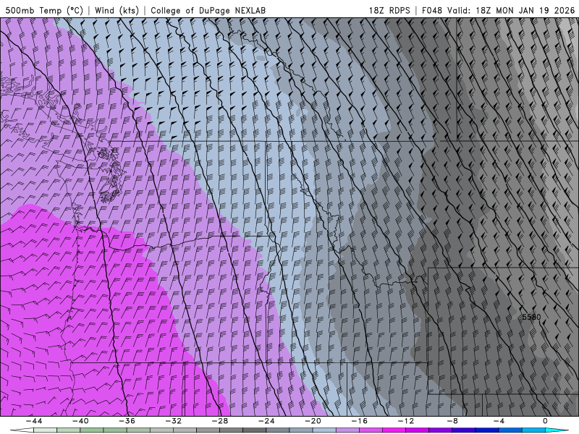Image resolution: width=579 pixels, height=434 pixels.
Task: Click the -28 colorbar tick label
Action: click(220, 421)
